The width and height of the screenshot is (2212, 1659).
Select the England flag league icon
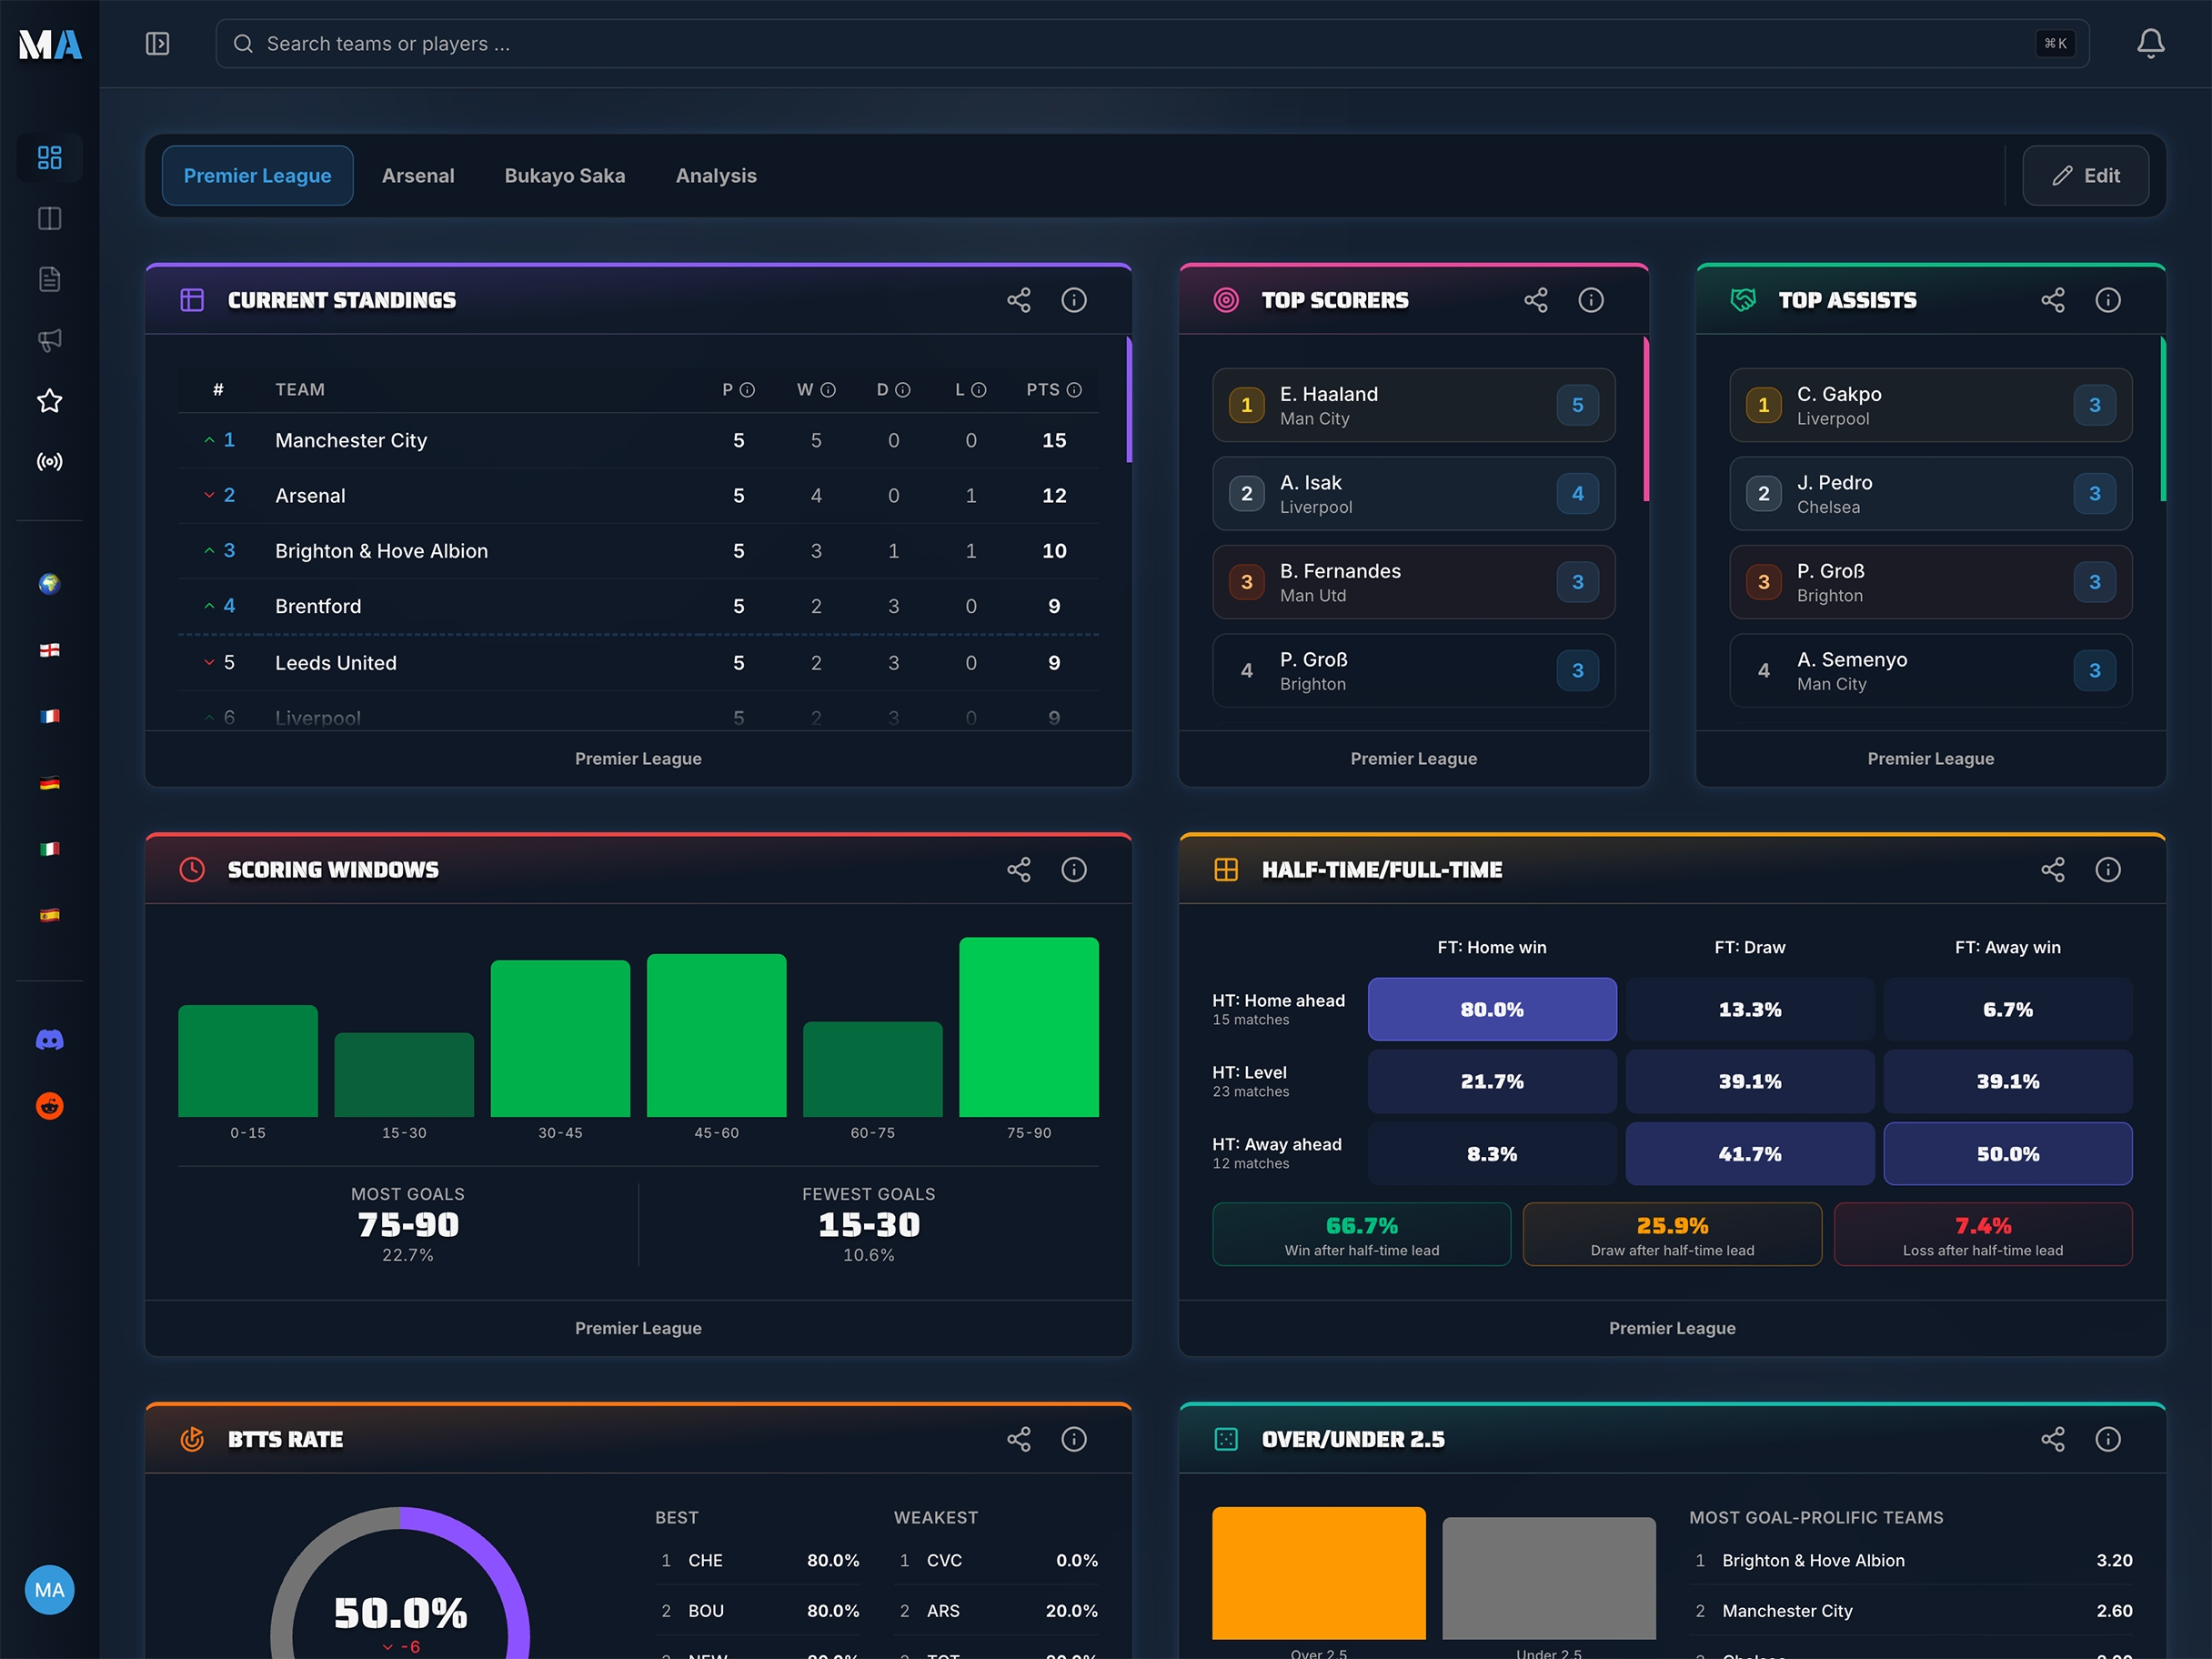[x=49, y=650]
